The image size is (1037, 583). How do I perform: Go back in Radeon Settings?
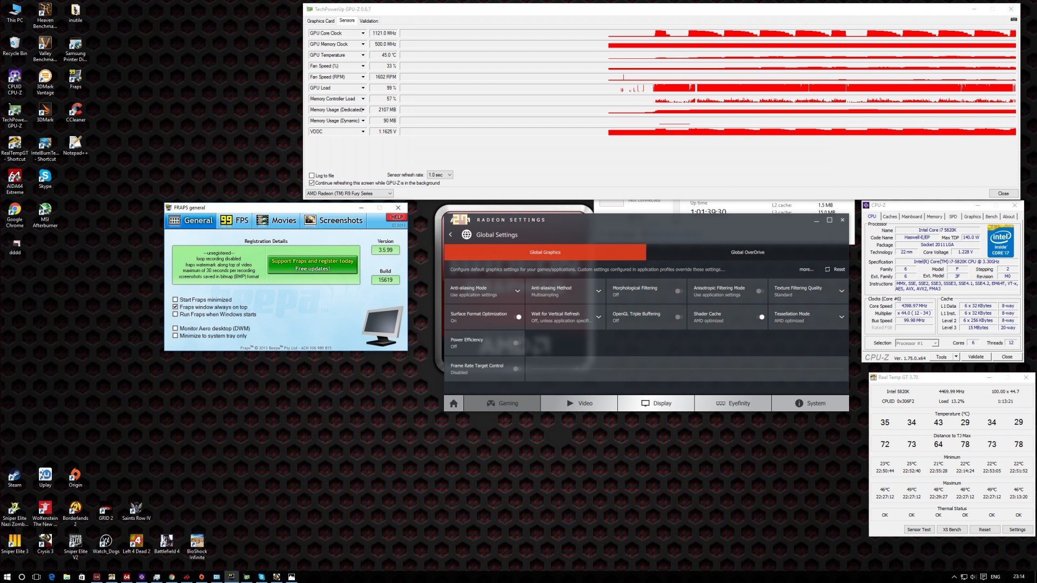click(x=450, y=235)
